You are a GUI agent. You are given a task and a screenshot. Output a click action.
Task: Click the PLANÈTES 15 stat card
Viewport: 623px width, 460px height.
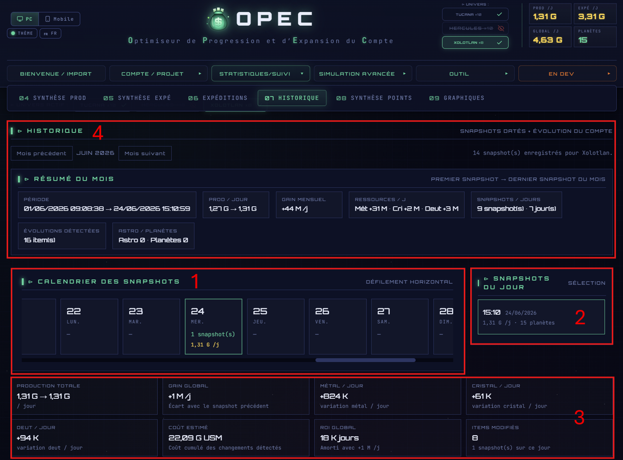coord(595,37)
